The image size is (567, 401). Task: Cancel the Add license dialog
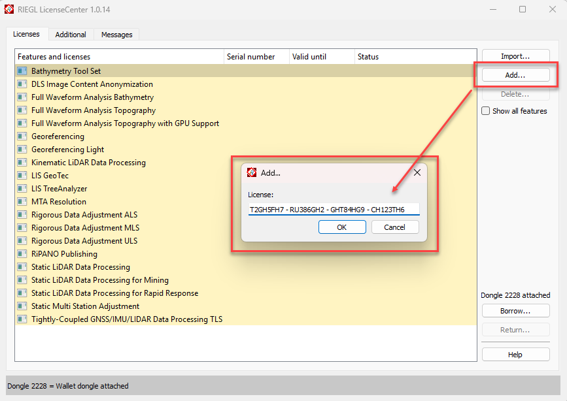point(395,227)
